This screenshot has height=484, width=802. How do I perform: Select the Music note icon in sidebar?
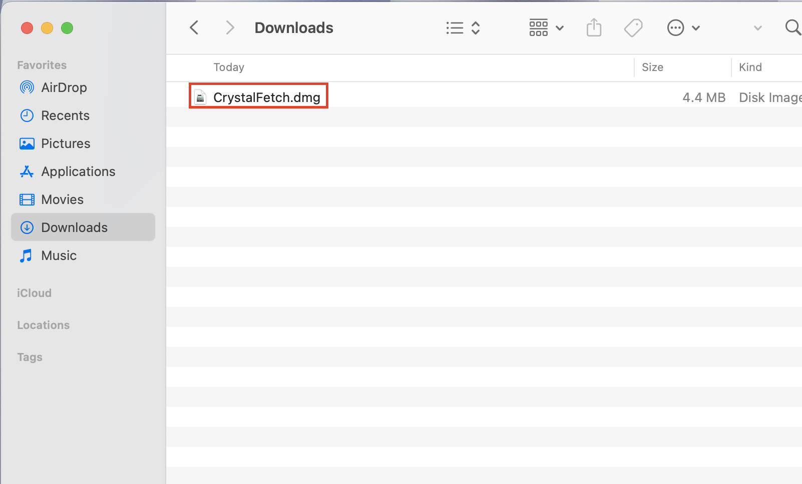coord(26,255)
